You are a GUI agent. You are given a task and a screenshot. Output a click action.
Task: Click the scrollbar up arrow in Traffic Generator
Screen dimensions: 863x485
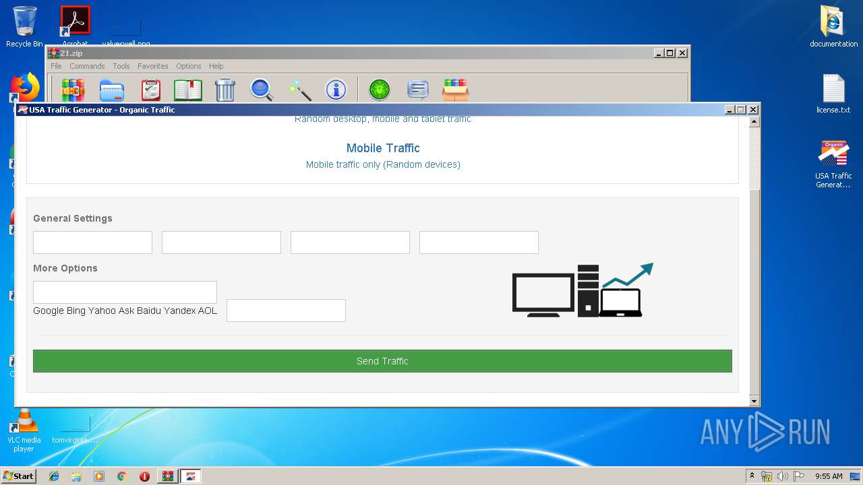coord(754,122)
